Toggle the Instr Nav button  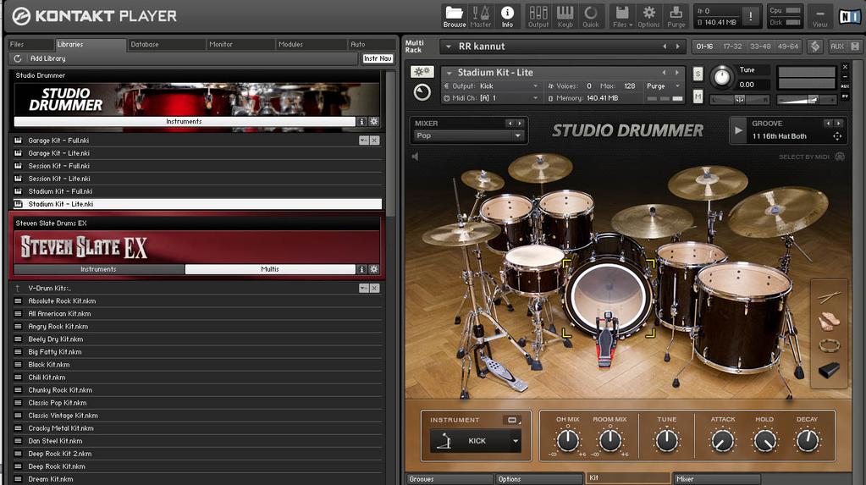[x=378, y=58]
